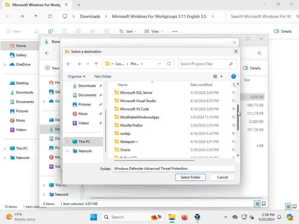Toggle Details pane in Downloads window
This screenshot has width=299, height=224.
252,68
